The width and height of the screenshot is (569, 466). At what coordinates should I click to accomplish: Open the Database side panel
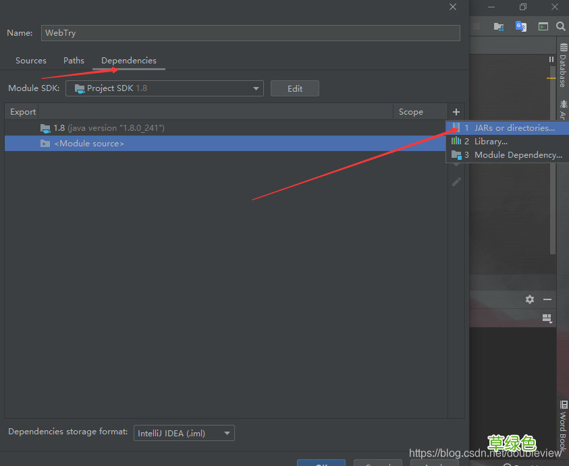563,65
